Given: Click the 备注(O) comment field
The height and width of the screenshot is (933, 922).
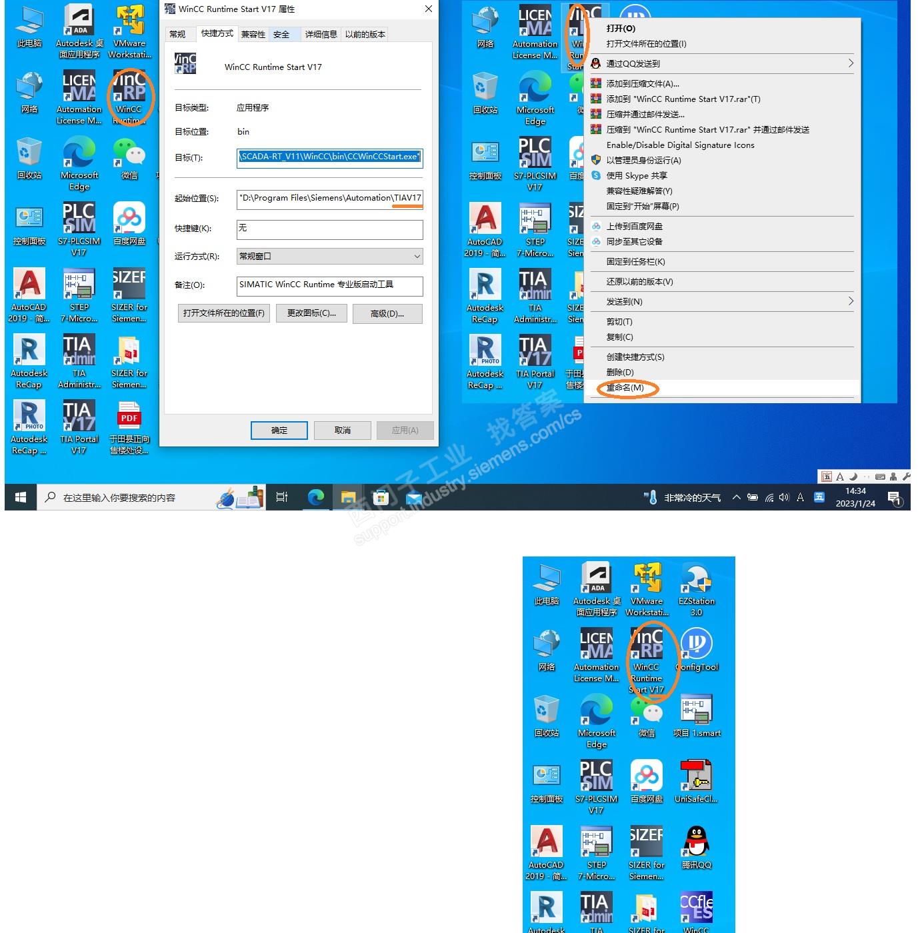Looking at the screenshot, I should (330, 285).
